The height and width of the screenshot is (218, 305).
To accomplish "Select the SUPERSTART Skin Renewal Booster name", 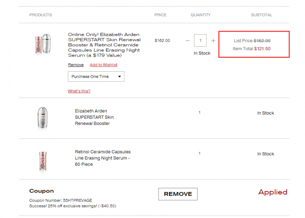I will click(x=94, y=117).
